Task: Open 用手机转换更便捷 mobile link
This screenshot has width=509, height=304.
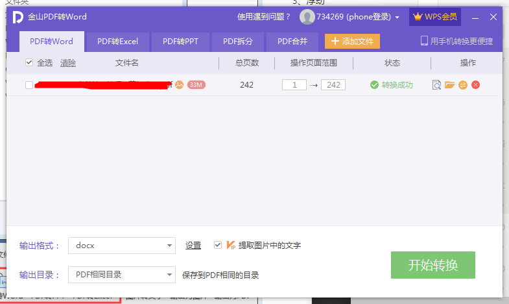Action: 456,42
